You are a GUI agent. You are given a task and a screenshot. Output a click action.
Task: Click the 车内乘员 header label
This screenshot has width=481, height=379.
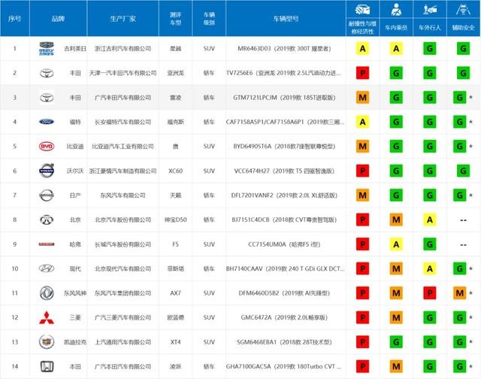(396, 28)
